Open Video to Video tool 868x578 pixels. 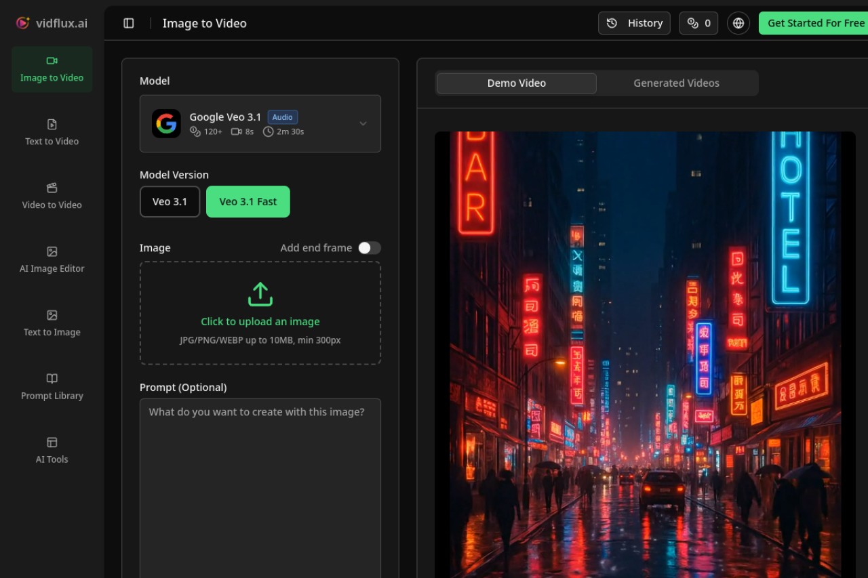[x=52, y=197]
